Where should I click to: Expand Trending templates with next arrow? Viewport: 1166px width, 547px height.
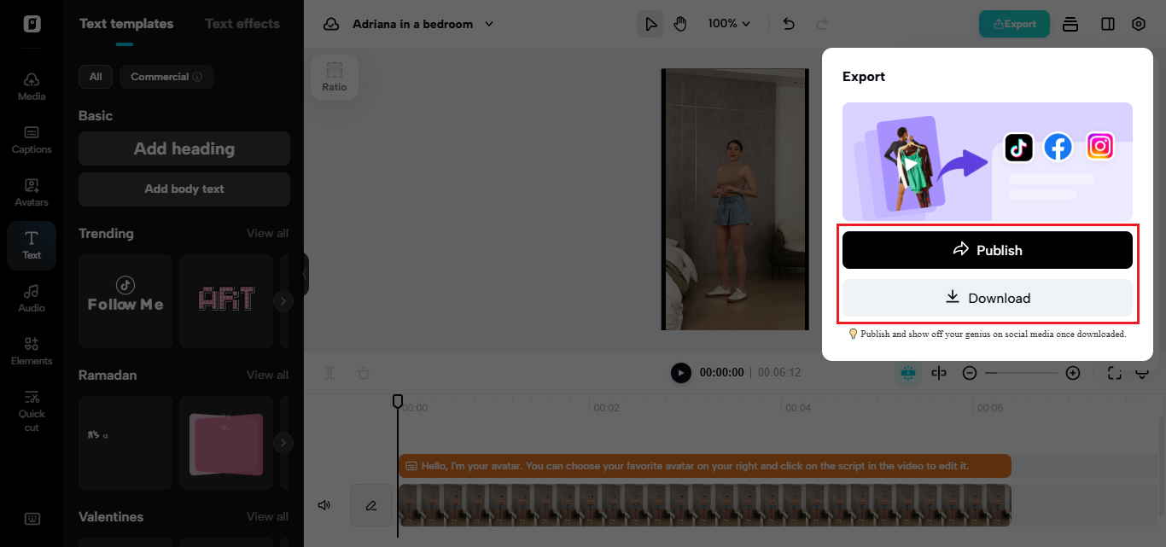tap(283, 301)
